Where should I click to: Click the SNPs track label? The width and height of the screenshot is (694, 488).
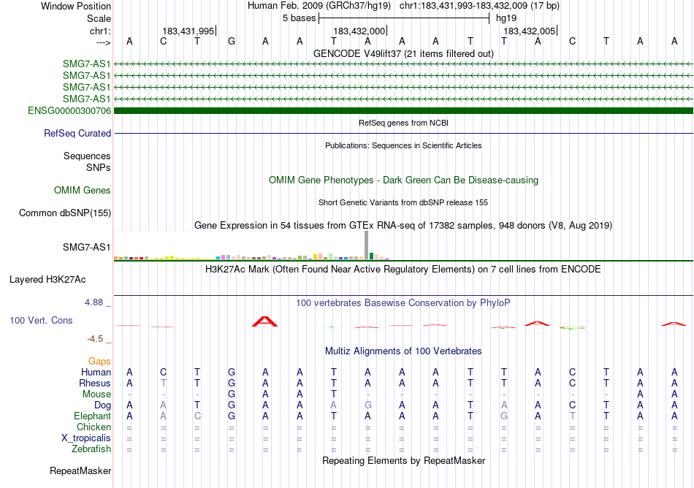tap(99, 168)
